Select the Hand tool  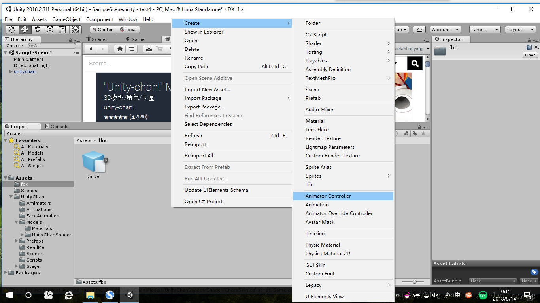click(x=12, y=29)
